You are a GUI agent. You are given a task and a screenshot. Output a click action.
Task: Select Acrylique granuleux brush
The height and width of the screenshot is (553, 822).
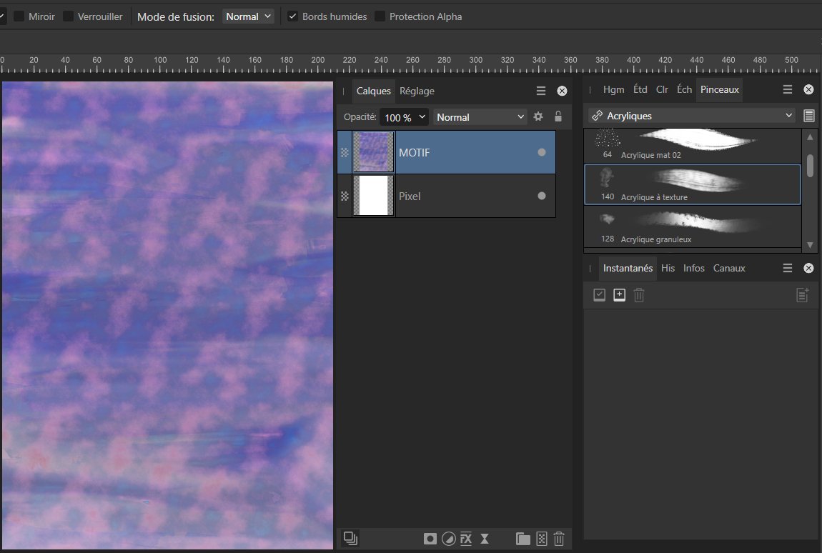(x=693, y=226)
